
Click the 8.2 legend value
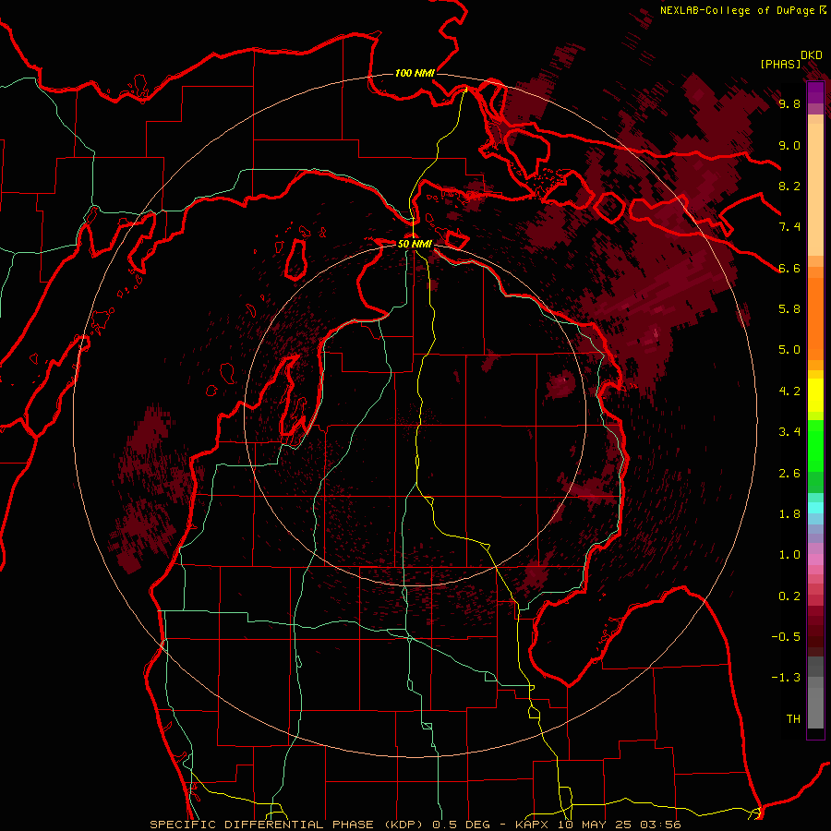click(789, 186)
